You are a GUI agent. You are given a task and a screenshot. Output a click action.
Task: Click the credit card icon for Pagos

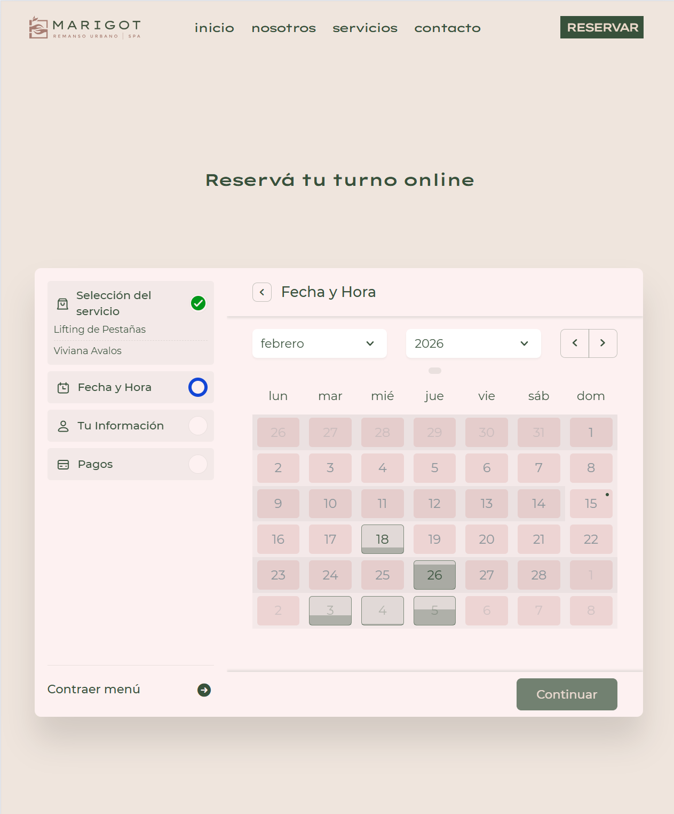tap(63, 465)
